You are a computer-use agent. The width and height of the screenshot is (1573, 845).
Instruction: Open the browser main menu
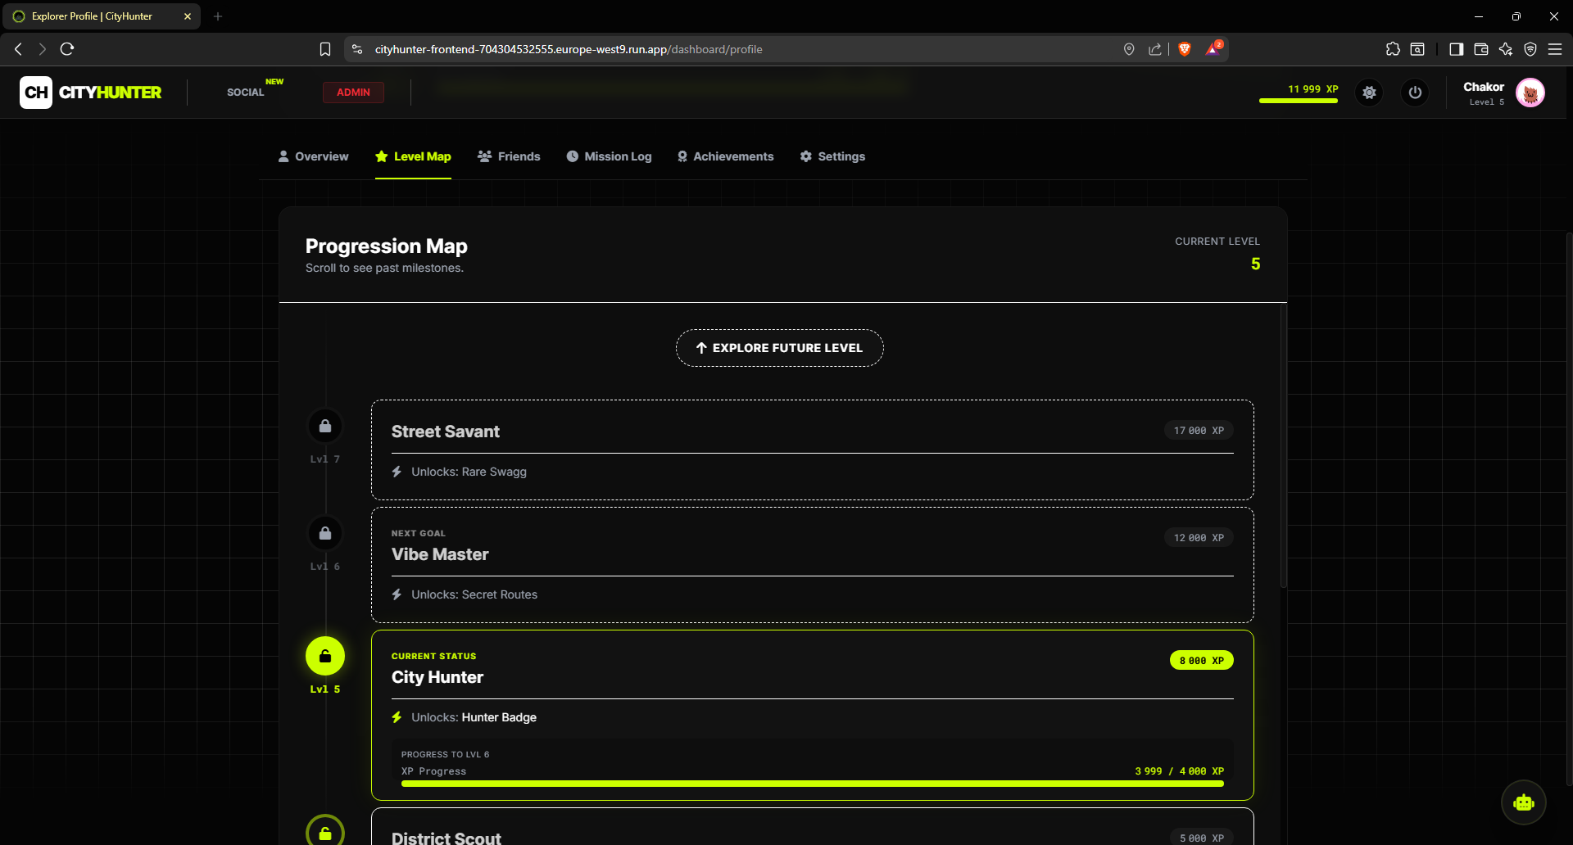coord(1555,49)
